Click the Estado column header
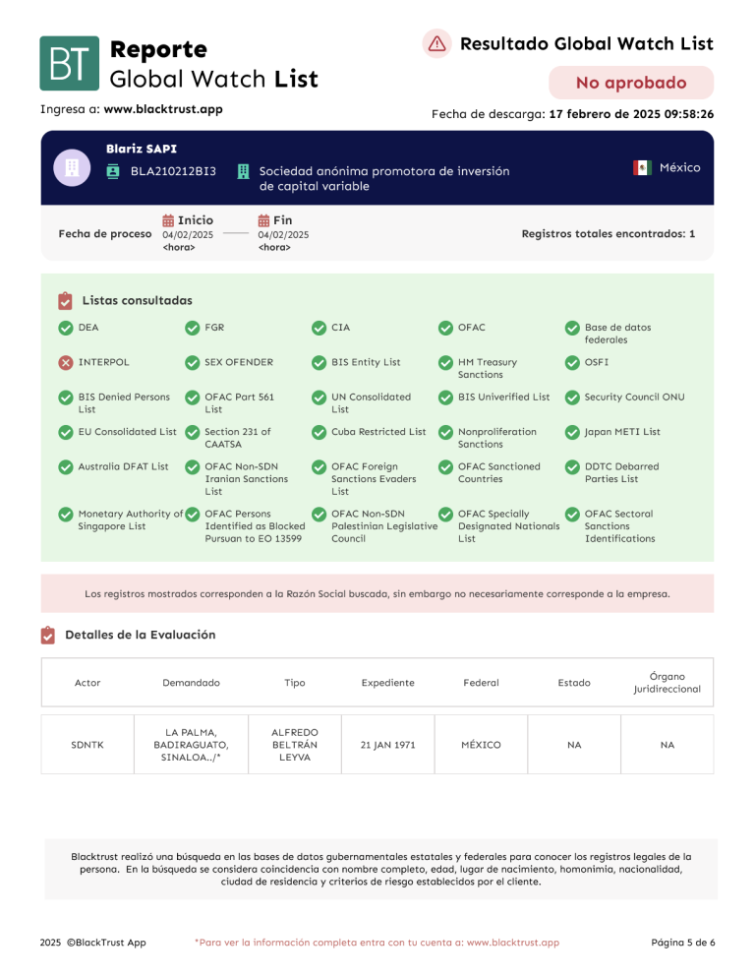The image size is (755, 978). tap(574, 683)
